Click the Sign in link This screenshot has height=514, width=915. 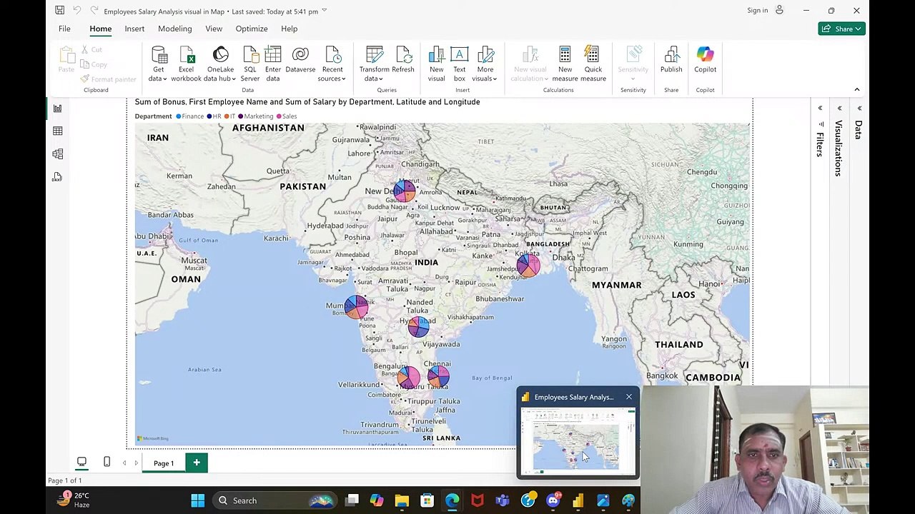click(757, 10)
